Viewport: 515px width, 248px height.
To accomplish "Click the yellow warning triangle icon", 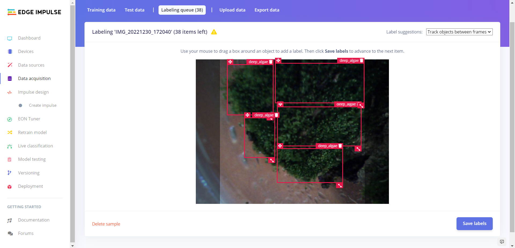I will coord(214,32).
